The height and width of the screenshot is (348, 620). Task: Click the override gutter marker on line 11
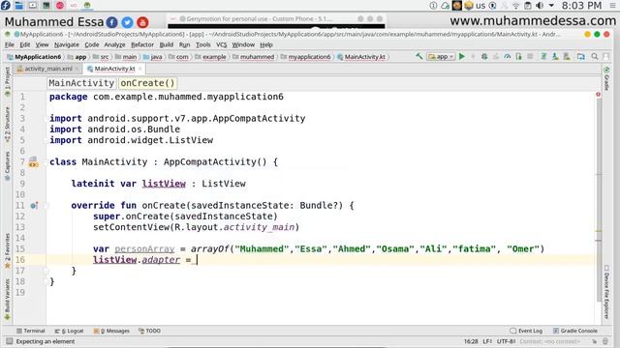pos(34,206)
